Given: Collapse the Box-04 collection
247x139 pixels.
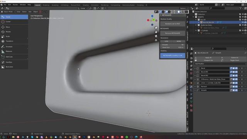Looking at the screenshot, I should [196, 20].
